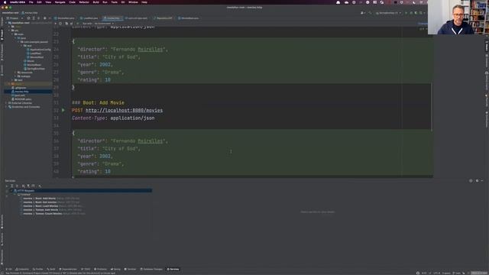Image resolution: width=489 pixels, height=275 pixels.
Task: Collapse the HTTP Request node in Services
Action: pyautogui.click(x=11, y=190)
